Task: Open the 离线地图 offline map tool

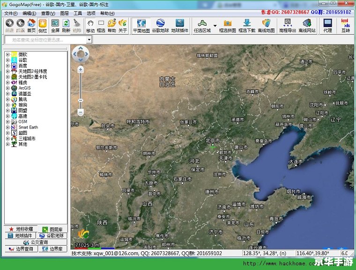Action: click(267, 25)
